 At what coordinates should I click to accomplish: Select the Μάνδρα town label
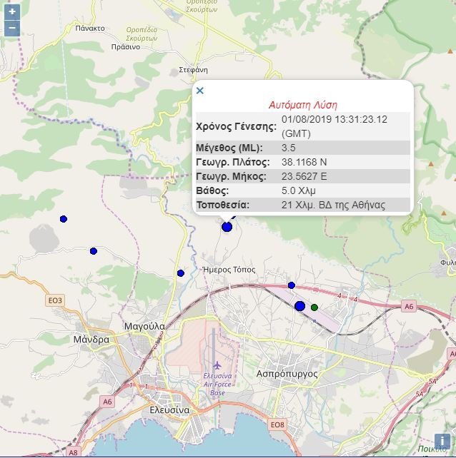click(91, 340)
